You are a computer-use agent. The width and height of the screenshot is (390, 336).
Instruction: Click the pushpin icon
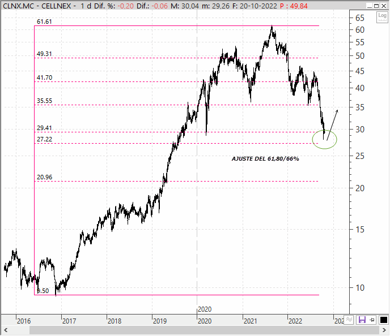[372, 320]
